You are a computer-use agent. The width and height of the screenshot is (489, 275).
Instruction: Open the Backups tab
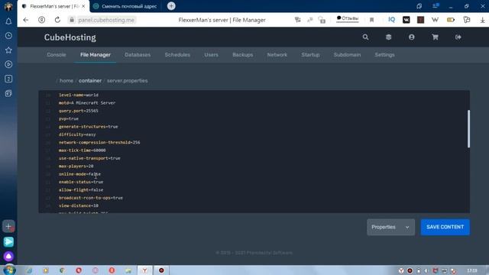(x=243, y=54)
